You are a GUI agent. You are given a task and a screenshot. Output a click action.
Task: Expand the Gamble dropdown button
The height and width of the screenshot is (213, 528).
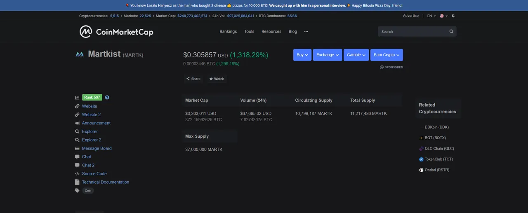356,55
